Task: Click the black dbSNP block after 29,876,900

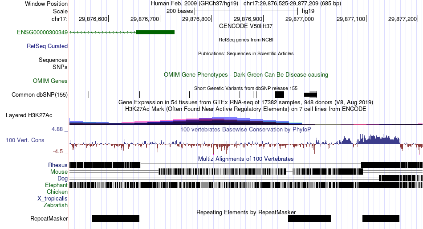Action: point(280,94)
